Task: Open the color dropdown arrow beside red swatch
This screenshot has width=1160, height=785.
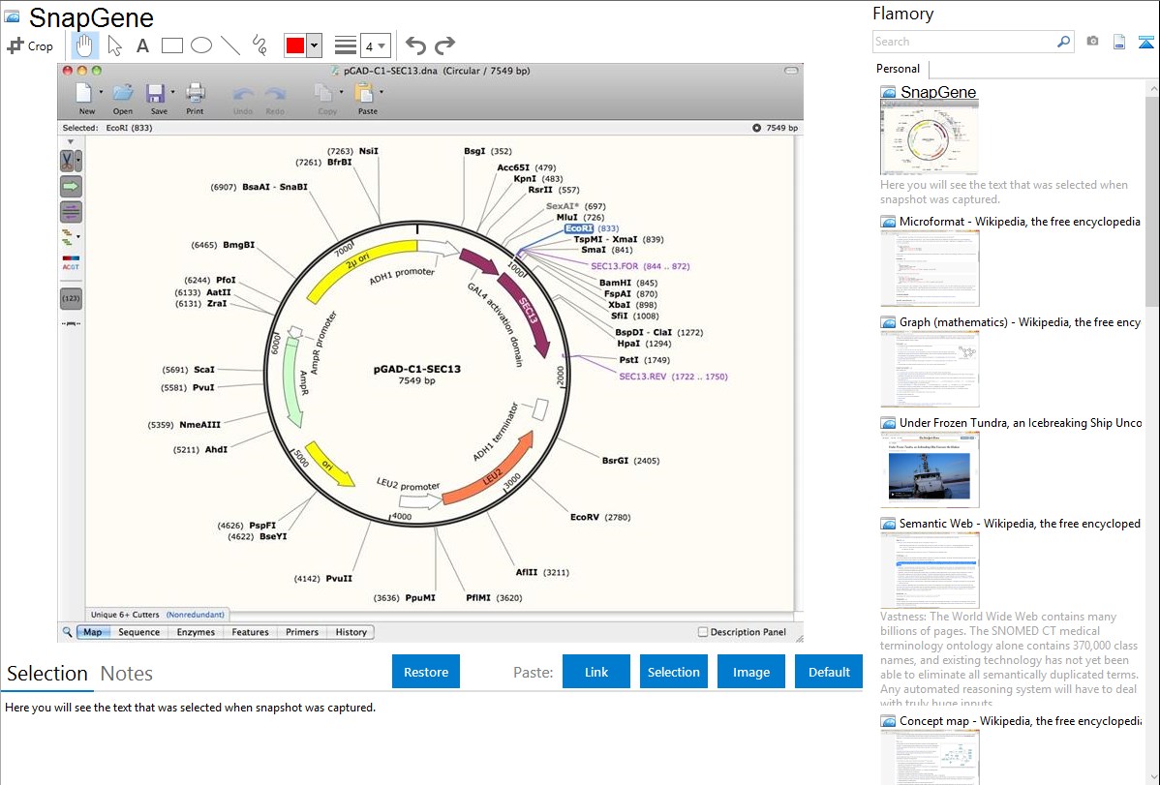Action: pyautogui.click(x=315, y=45)
